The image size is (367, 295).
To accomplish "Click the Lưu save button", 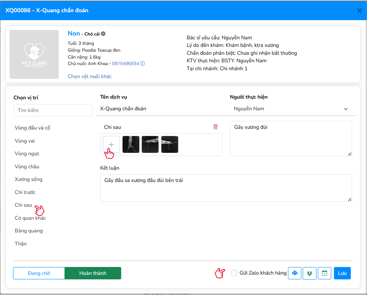I will tap(342, 273).
